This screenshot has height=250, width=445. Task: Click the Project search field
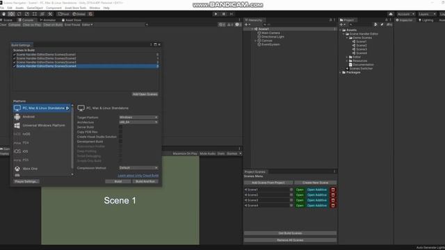[x=360, y=25]
